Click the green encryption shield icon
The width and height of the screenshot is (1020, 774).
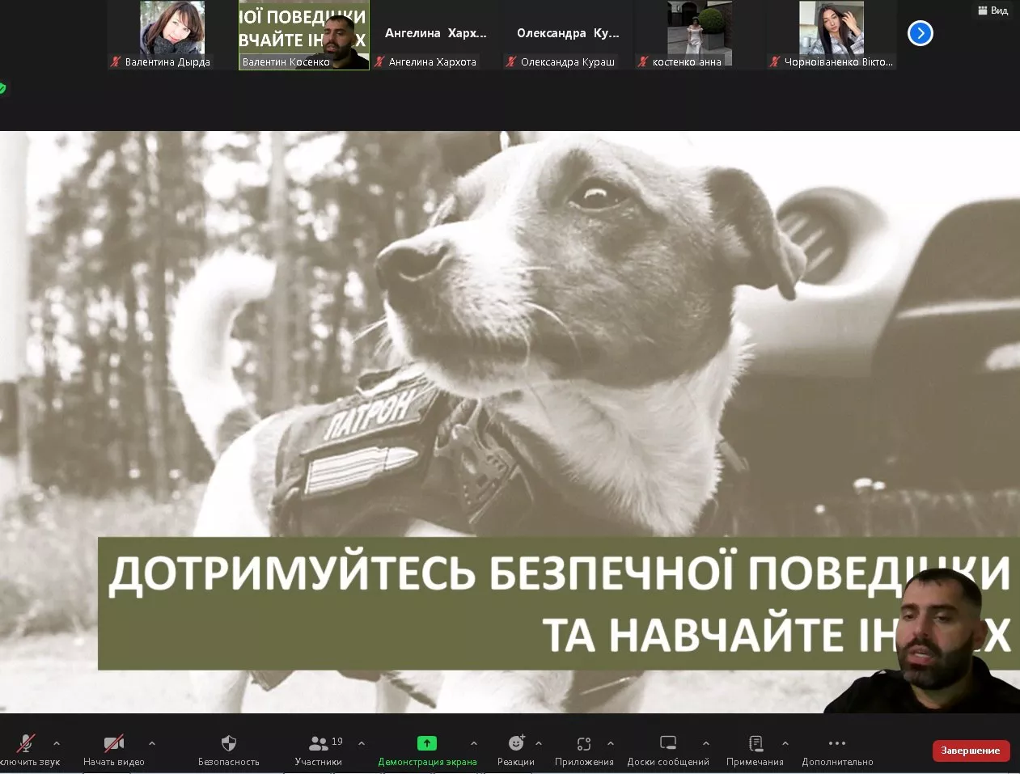tap(2, 88)
